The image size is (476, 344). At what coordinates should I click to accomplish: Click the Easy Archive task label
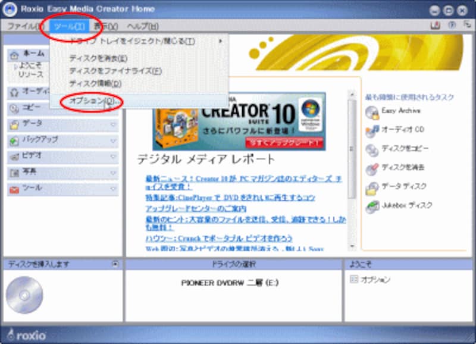[x=400, y=111]
